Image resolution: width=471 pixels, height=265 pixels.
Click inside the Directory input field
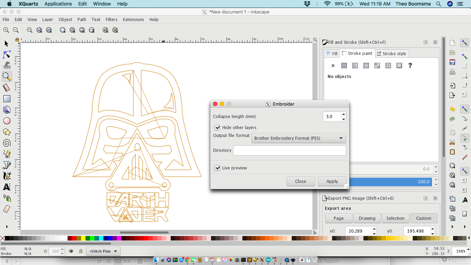point(290,150)
